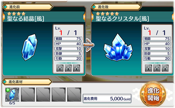The height and width of the screenshot is (108, 175).
Task: Click the third empty evolution material slot
Action: (x=43, y=95)
